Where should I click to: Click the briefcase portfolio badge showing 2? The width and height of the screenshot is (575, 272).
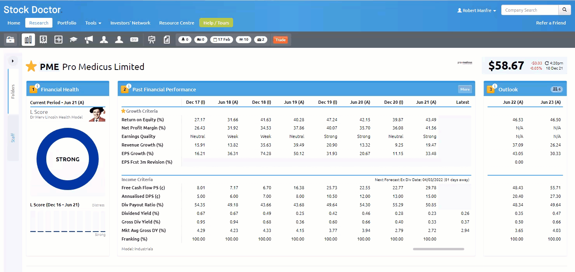click(x=261, y=40)
